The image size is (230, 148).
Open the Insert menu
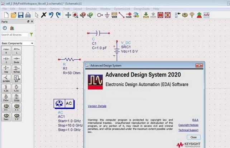[x=43, y=9]
